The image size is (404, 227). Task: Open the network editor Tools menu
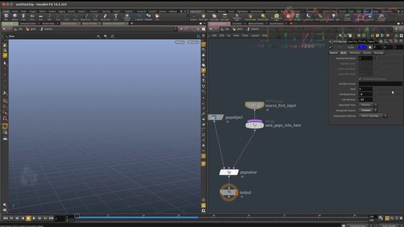point(245,35)
